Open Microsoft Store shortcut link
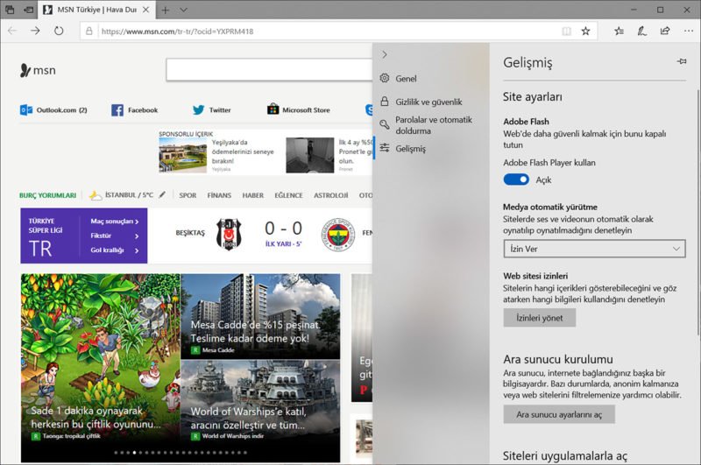 [298, 109]
